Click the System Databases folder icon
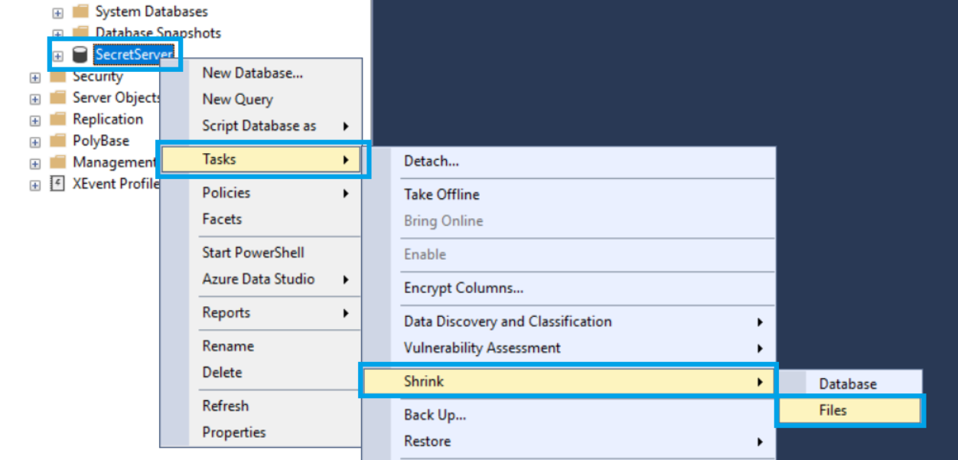This screenshot has width=958, height=460. [80, 11]
